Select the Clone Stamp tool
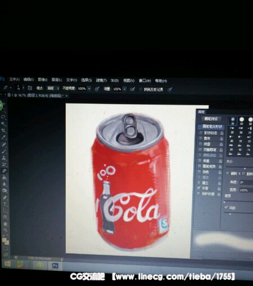This screenshot has height=286, width=253. point(4,158)
